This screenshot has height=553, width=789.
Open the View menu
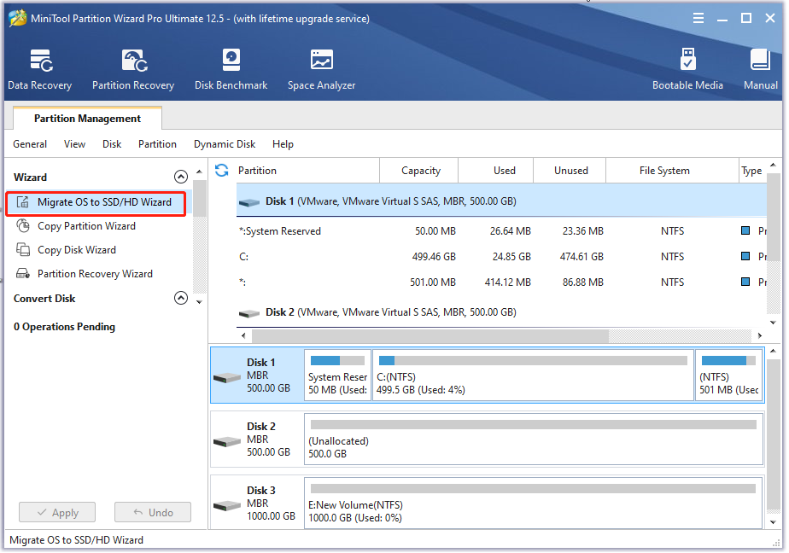[x=74, y=144]
